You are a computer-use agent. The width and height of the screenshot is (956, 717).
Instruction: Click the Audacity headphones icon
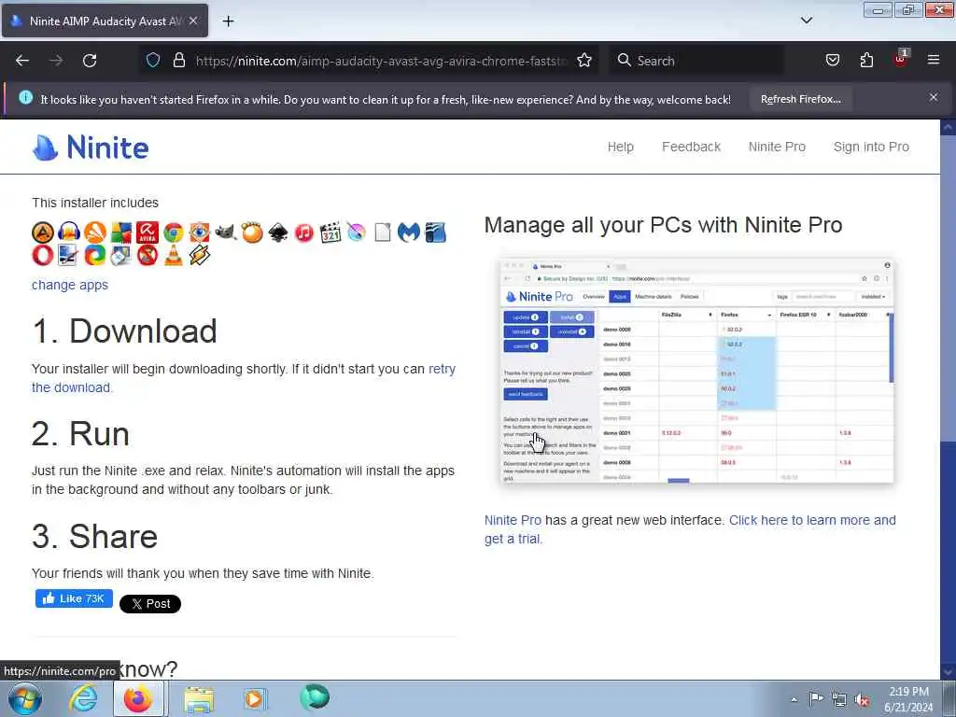[x=69, y=232]
